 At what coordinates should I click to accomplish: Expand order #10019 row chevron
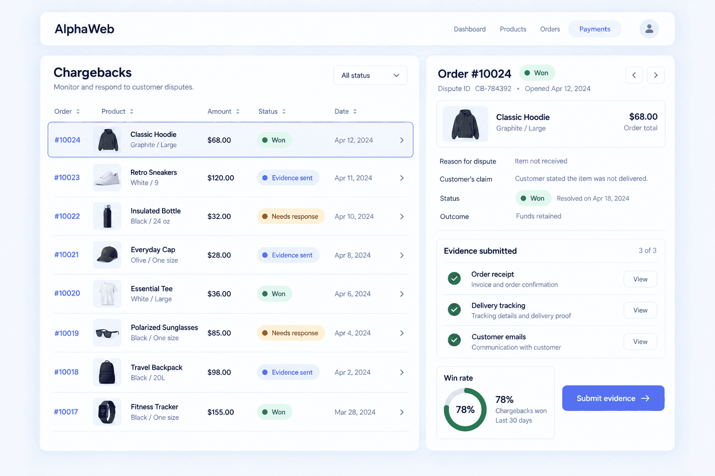coord(402,333)
